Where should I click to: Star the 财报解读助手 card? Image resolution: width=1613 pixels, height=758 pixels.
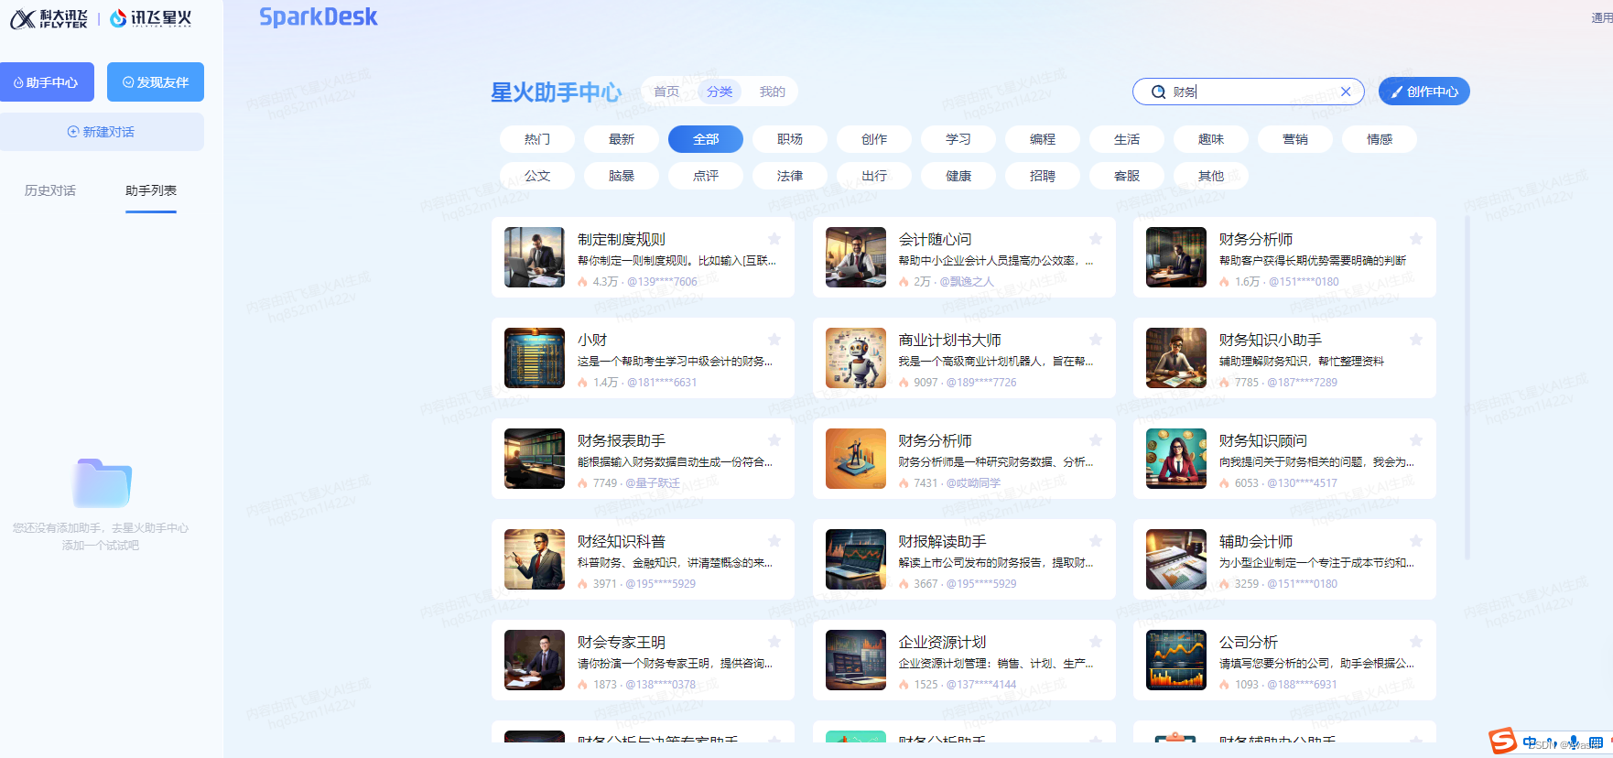[x=1096, y=541]
